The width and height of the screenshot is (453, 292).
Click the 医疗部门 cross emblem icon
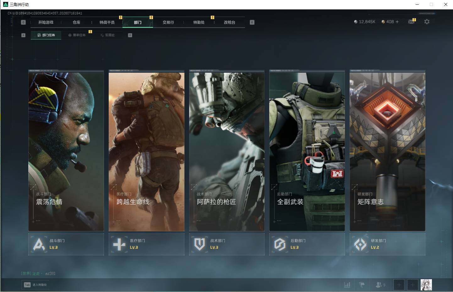[119, 244]
